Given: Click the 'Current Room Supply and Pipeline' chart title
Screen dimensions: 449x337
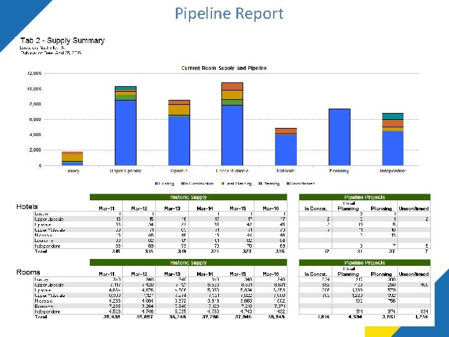Looking at the screenshot, I should coord(224,68).
